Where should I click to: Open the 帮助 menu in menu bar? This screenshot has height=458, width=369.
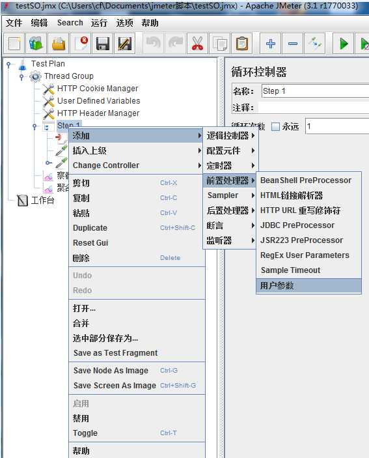[x=150, y=23]
